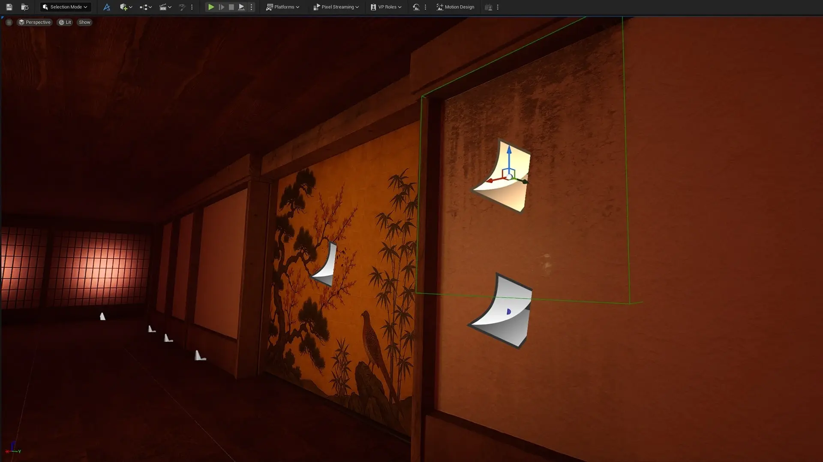Switch the Perspective view type
Image resolution: width=823 pixels, height=462 pixels.
pyautogui.click(x=34, y=22)
